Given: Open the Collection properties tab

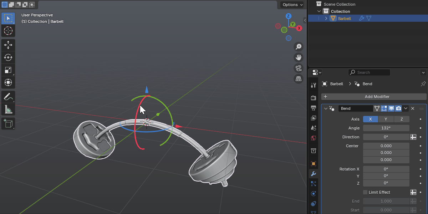Looking at the screenshot, I should tap(314, 151).
